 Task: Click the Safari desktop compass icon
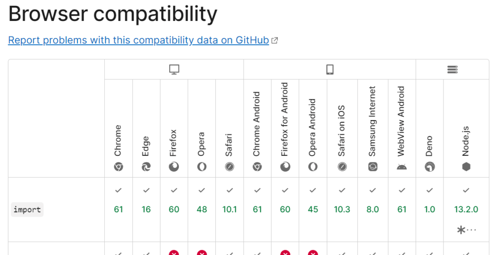230,167
